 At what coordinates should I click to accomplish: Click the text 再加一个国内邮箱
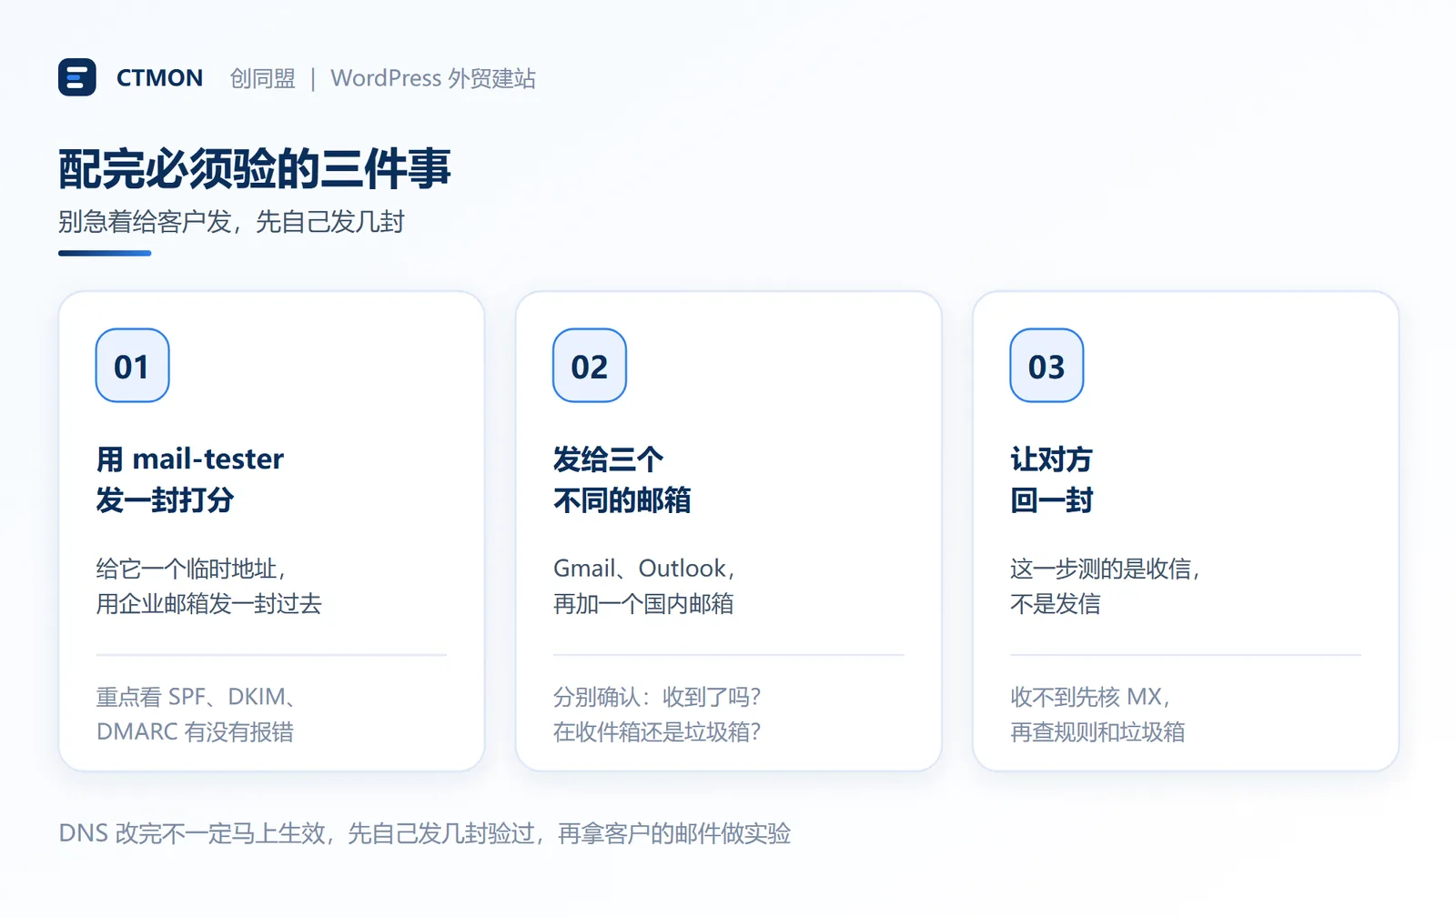pyautogui.click(x=643, y=603)
